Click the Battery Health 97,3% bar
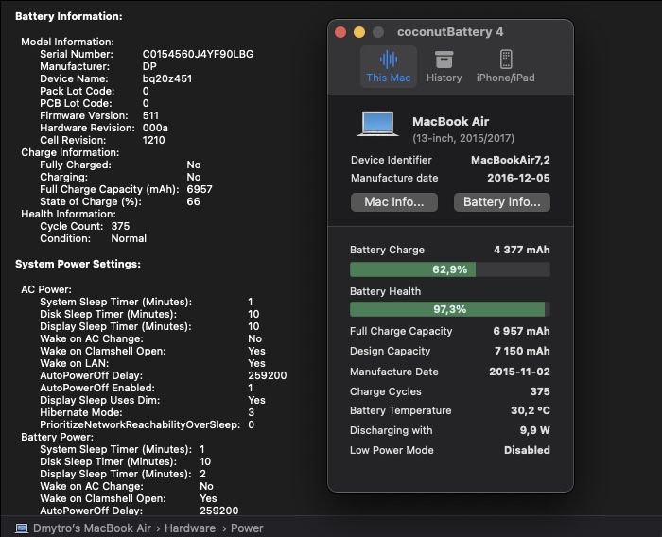The width and height of the screenshot is (662, 537). (x=449, y=309)
